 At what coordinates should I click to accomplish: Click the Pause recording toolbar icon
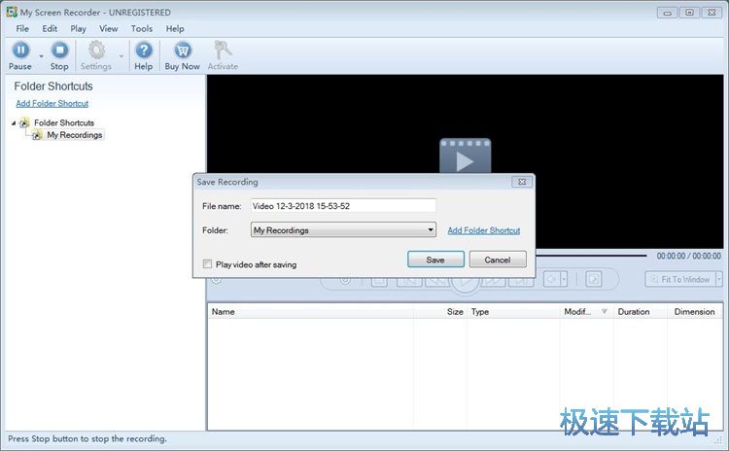[x=20, y=51]
